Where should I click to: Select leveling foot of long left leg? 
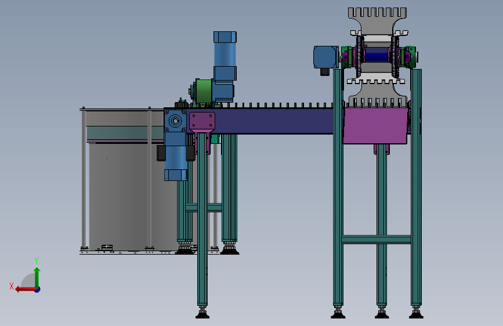202,313
